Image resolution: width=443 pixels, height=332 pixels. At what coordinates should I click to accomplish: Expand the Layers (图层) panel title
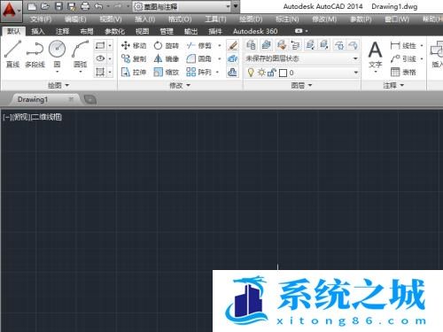click(301, 85)
